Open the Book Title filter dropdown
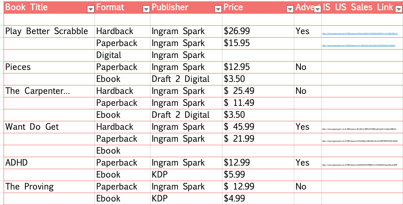403x205 pixels. (x=91, y=9)
